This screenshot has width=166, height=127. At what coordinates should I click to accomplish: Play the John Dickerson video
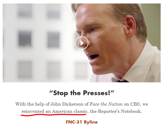coord(82,43)
